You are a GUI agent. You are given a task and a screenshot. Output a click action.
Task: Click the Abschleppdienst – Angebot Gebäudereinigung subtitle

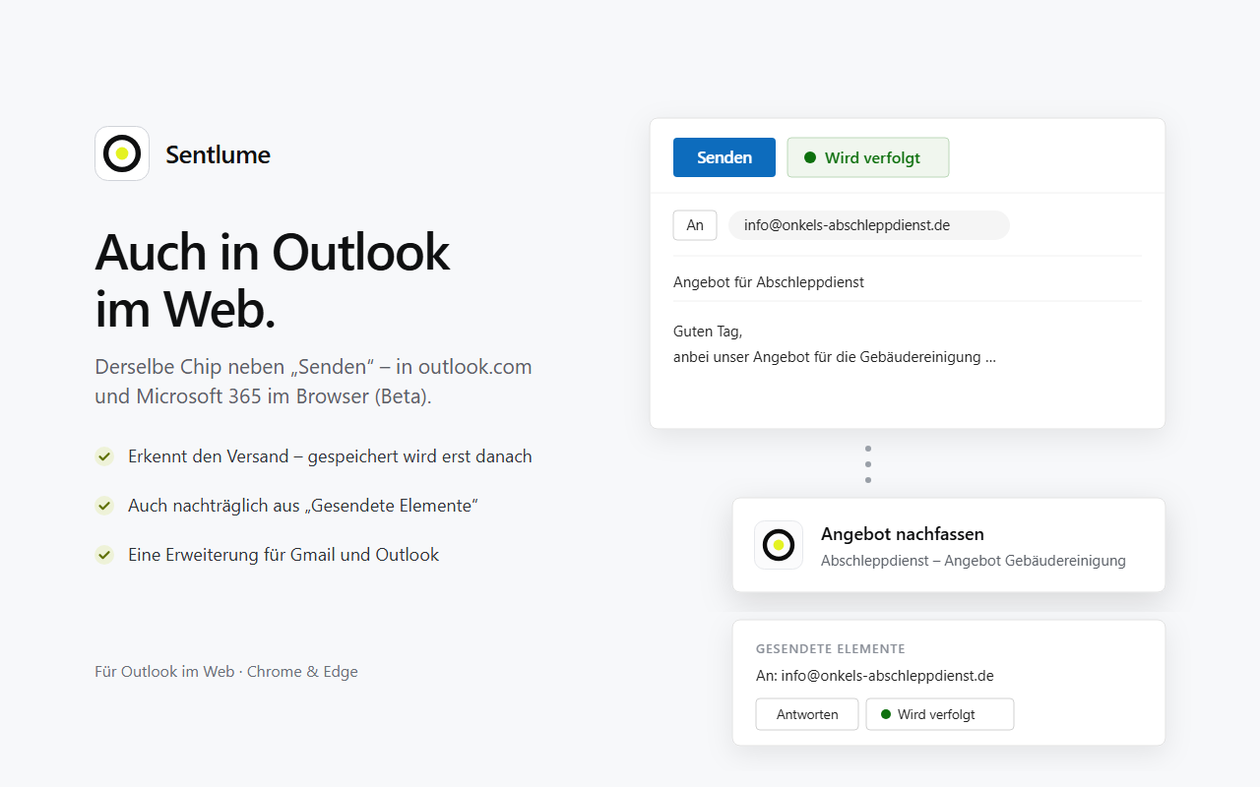click(974, 561)
